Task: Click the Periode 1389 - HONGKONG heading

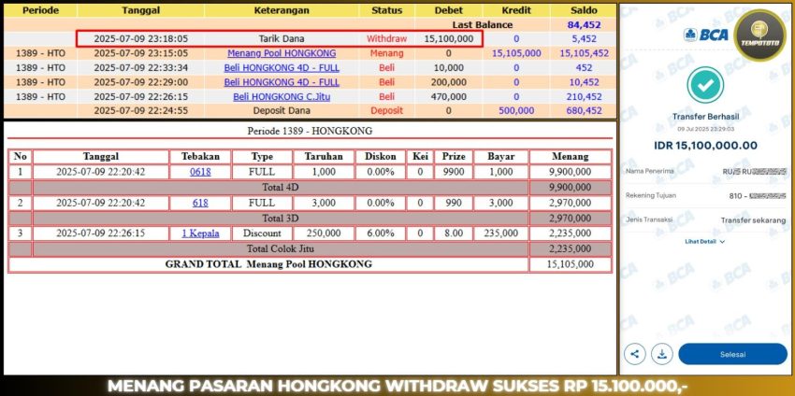Action: [310, 131]
